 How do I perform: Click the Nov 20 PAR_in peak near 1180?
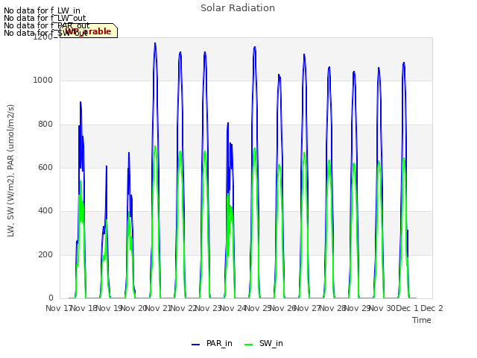coord(155,43)
